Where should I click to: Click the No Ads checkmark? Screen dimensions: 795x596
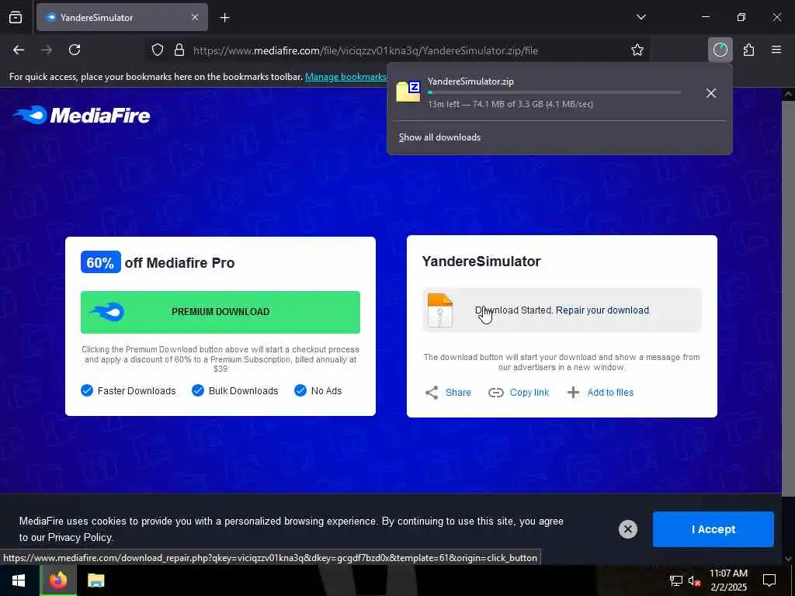pos(300,391)
